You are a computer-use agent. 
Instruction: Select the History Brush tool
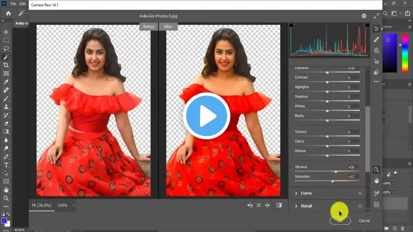(x=6, y=115)
